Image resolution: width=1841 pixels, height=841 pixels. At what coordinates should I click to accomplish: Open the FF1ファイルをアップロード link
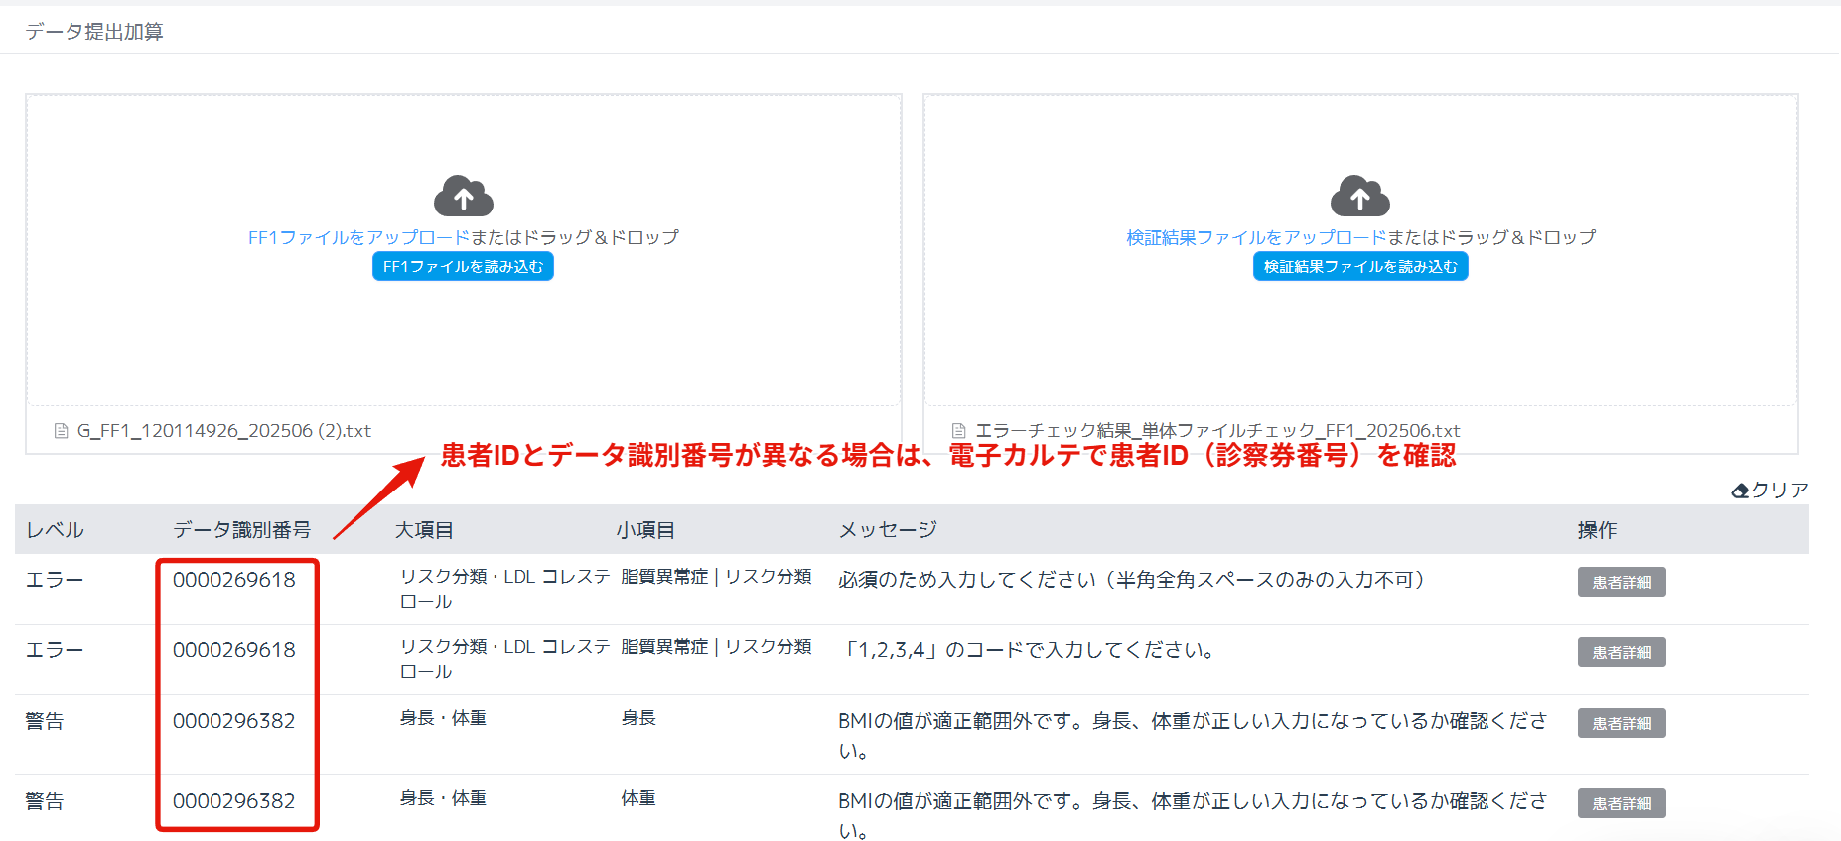click(x=358, y=237)
